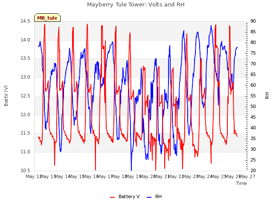
Task: Click the 75 tick on RH axis
Action: 253,53
